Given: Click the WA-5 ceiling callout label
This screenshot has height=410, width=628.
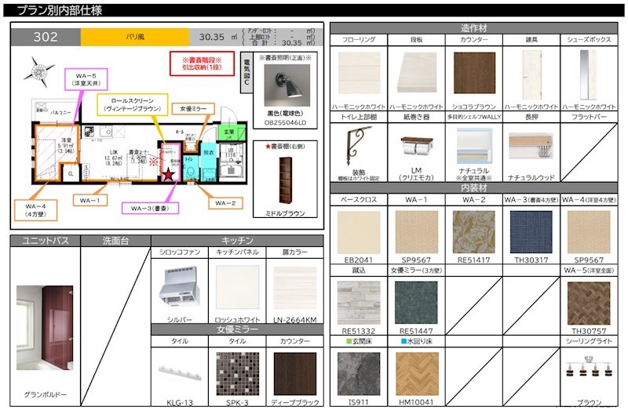Looking at the screenshot, I should [86, 80].
